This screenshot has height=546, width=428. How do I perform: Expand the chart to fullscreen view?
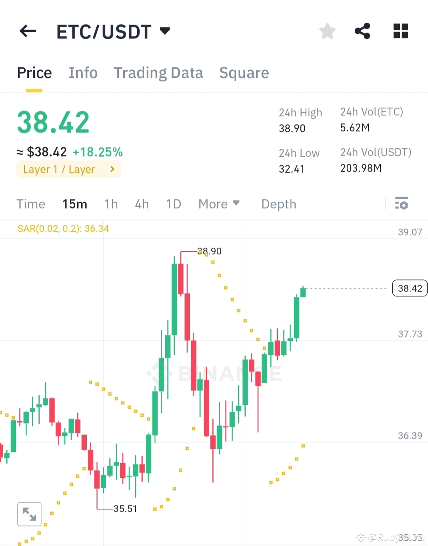point(29,514)
